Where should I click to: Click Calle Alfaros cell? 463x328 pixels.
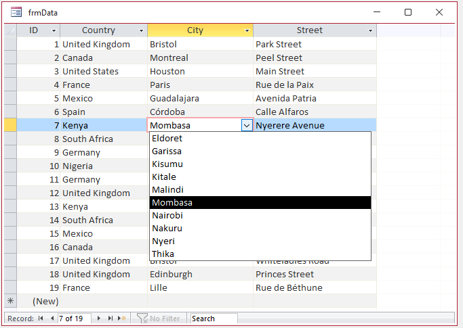click(x=315, y=112)
